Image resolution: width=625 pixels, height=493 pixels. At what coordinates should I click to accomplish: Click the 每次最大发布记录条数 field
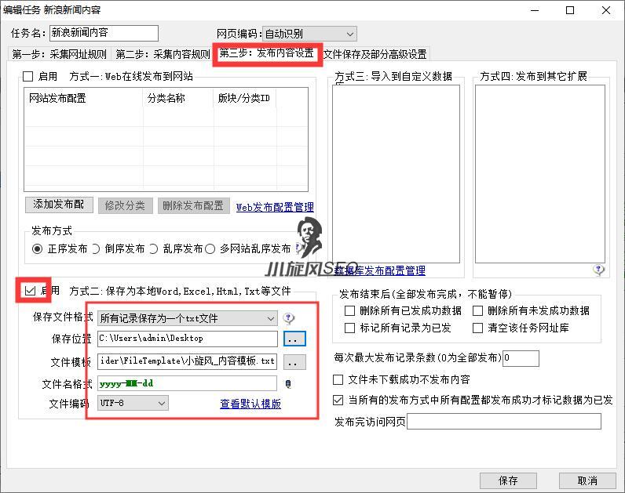pos(521,358)
